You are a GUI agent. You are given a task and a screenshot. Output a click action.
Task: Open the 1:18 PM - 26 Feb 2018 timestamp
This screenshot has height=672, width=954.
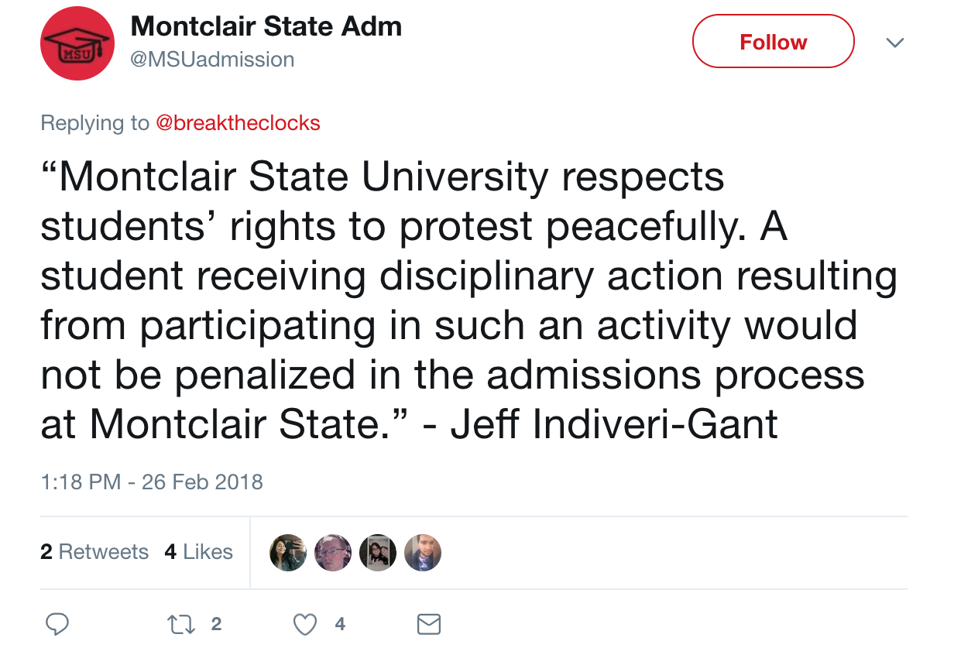click(152, 482)
